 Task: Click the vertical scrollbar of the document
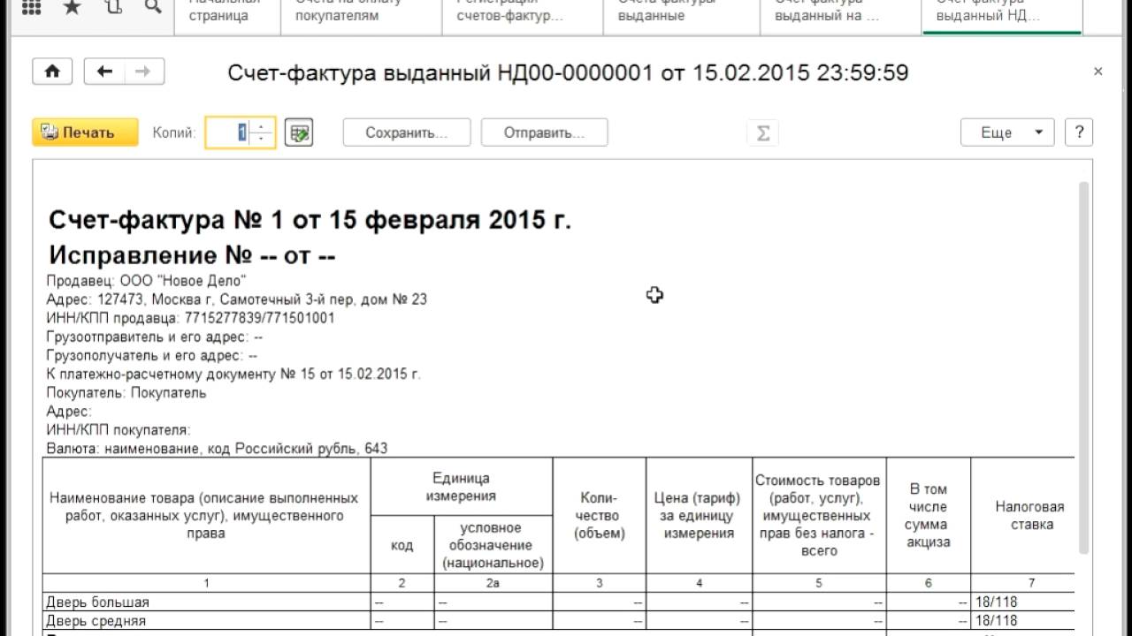tap(1083, 367)
